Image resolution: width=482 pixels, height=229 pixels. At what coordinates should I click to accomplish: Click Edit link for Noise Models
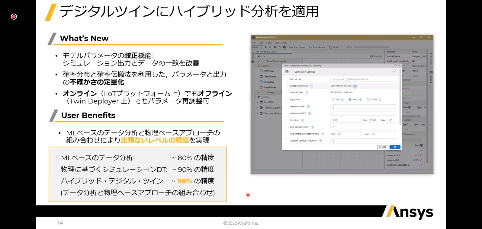(x=351, y=93)
